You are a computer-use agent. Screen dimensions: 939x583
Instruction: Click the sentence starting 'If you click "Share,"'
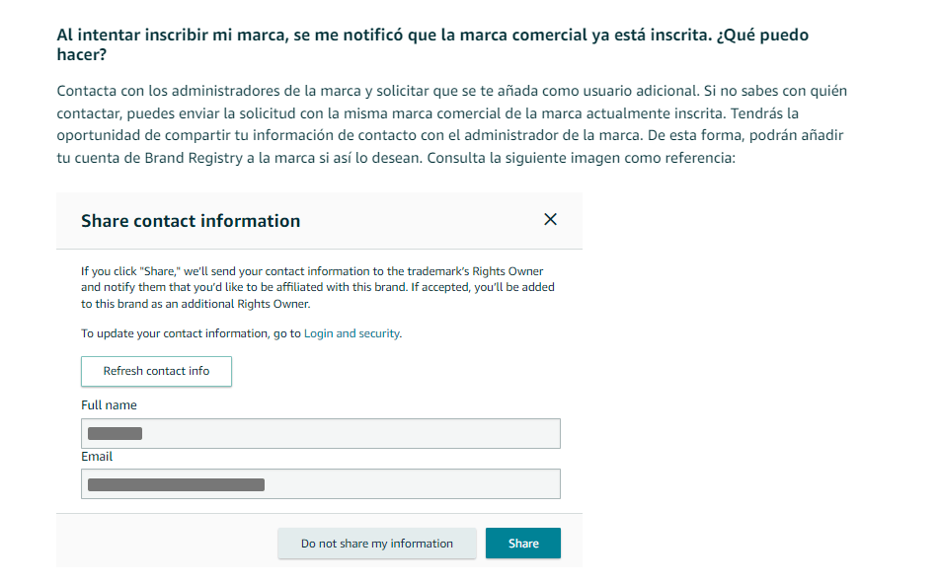(318, 287)
